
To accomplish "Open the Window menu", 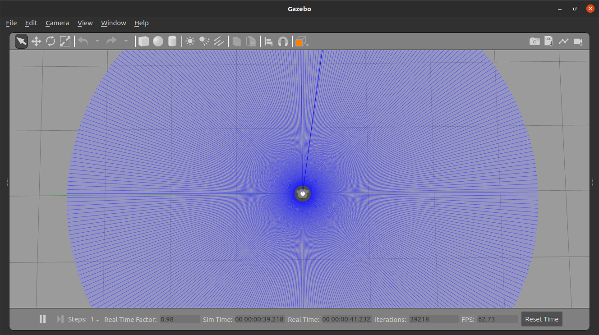I will point(114,23).
